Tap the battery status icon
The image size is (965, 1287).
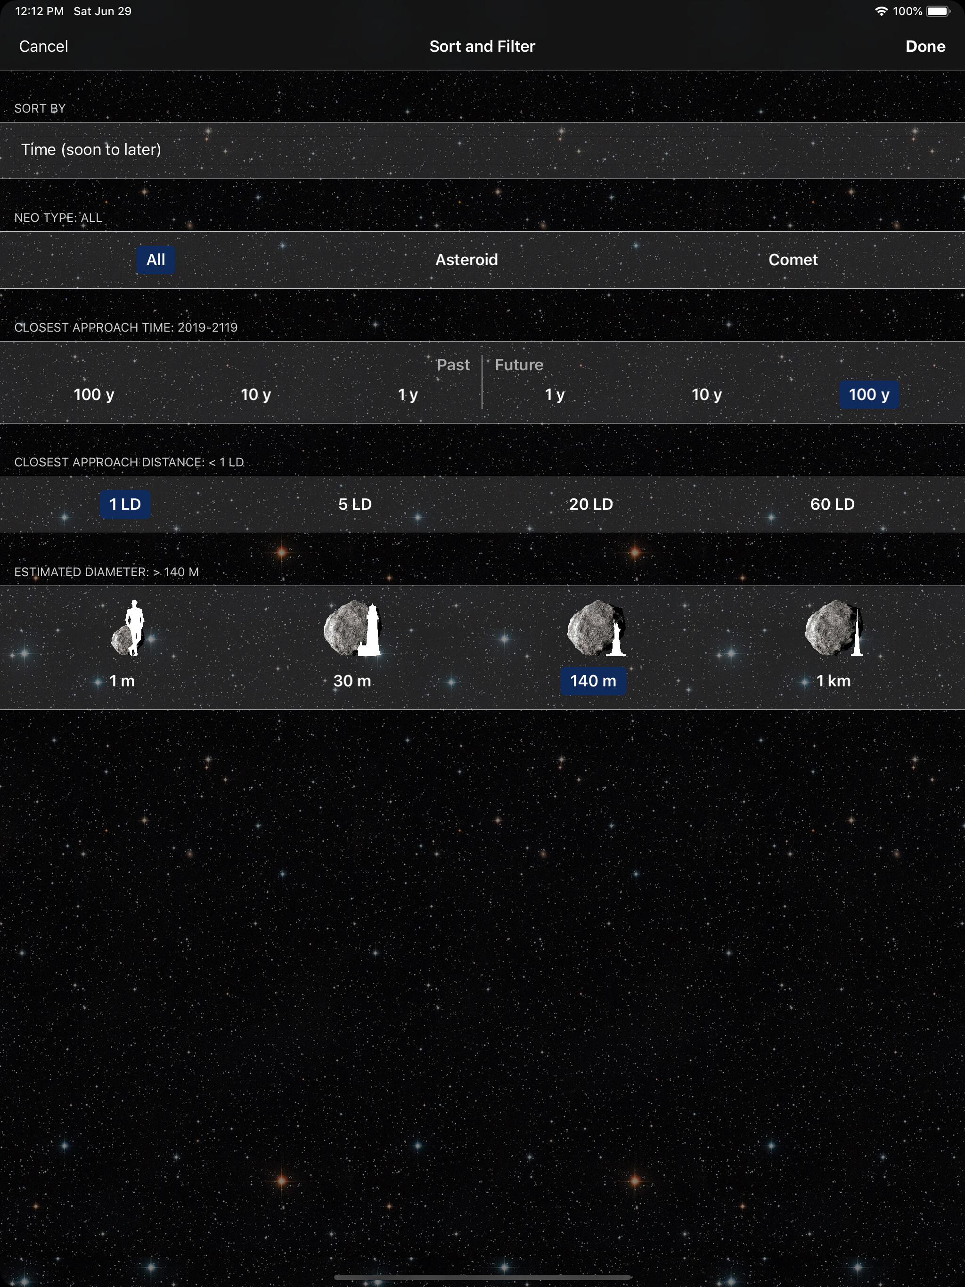pyautogui.click(x=938, y=11)
